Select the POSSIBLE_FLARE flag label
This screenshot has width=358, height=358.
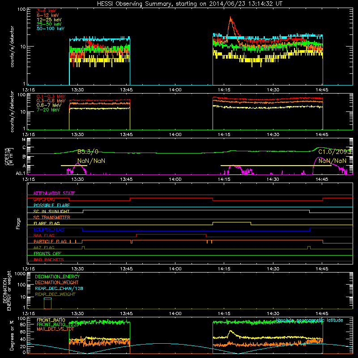coord(51,205)
